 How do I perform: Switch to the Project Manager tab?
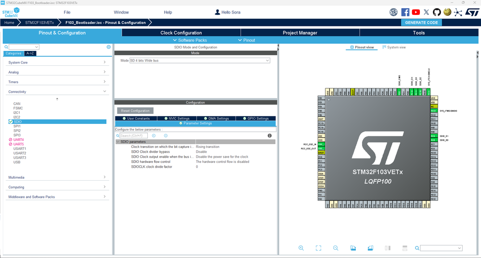click(x=299, y=33)
